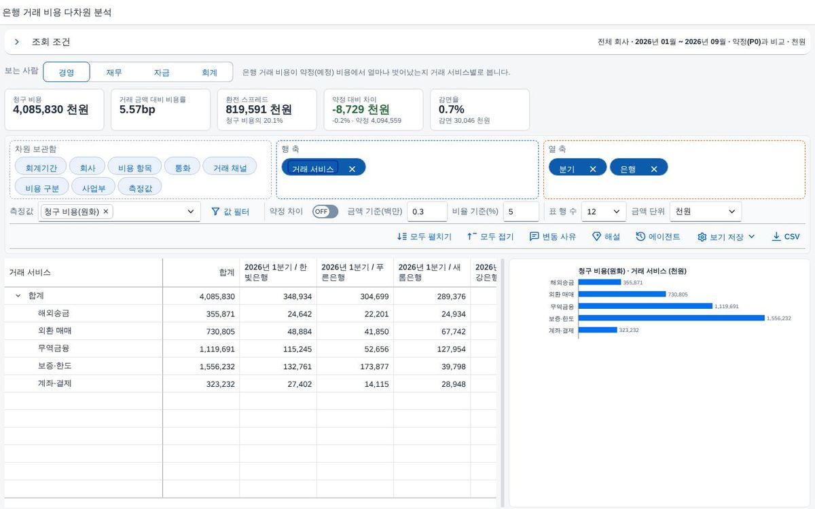Remove the 분기 chip from column axis
Viewport: 815px width, 509px height.
click(x=593, y=169)
